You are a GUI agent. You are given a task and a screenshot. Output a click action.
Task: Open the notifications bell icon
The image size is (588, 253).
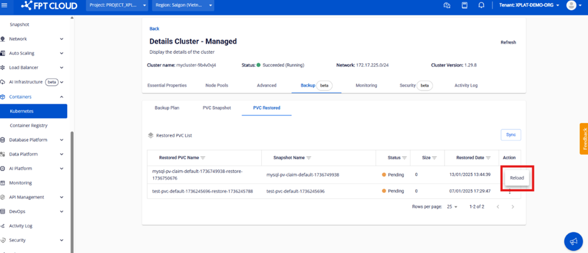pos(481,6)
